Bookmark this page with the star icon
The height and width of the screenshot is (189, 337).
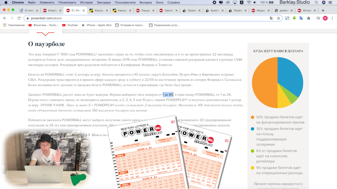278,18
